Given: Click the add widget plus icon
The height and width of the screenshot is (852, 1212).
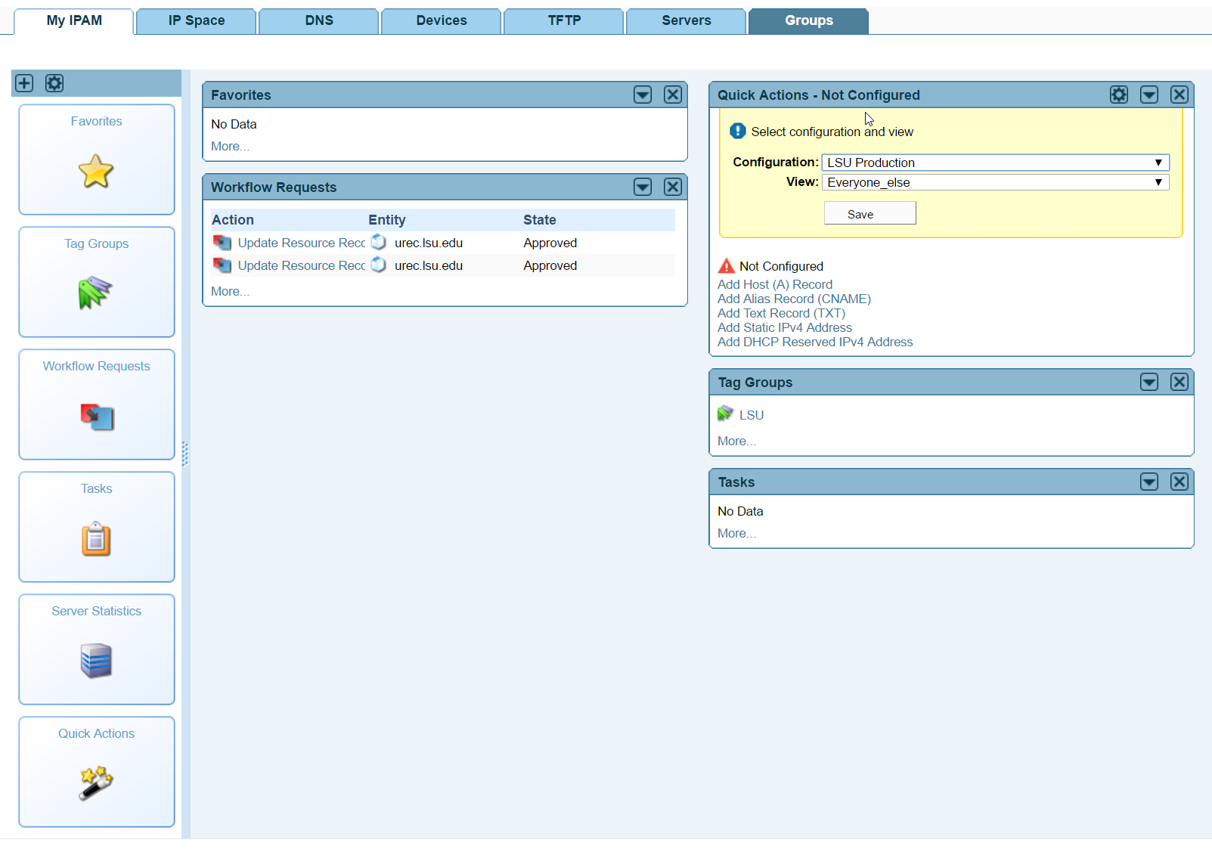Looking at the screenshot, I should click(24, 83).
